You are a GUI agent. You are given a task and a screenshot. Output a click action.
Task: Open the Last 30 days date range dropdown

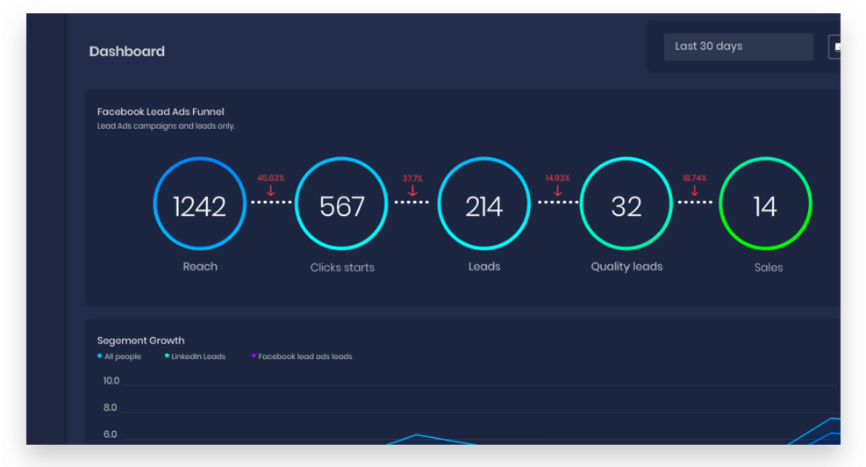[x=737, y=47]
